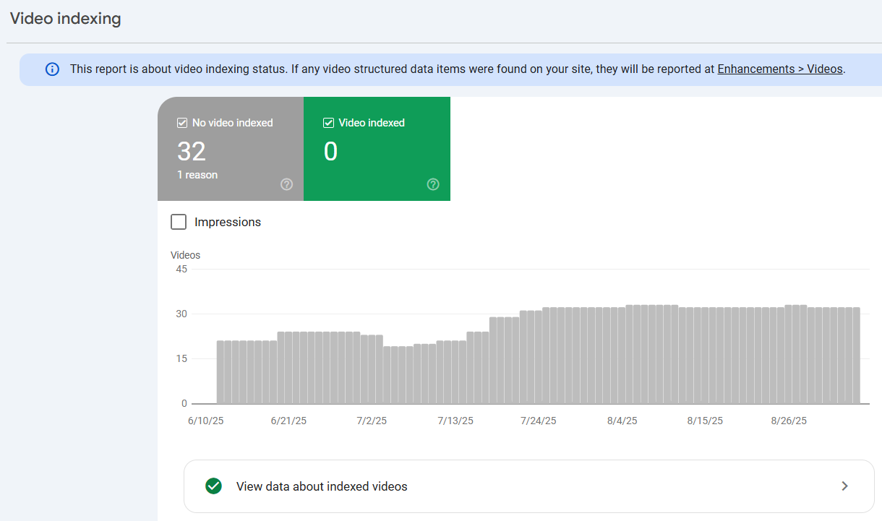
Task: Click the "1 reason" text
Action: coord(197,175)
